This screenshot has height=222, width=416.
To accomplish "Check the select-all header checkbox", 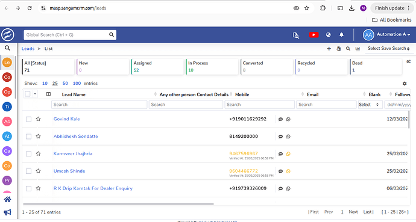I will pyautogui.click(x=28, y=94).
